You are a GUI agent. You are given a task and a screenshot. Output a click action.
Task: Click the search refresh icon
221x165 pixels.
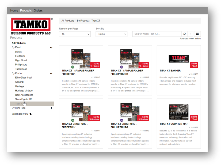(x=184, y=34)
